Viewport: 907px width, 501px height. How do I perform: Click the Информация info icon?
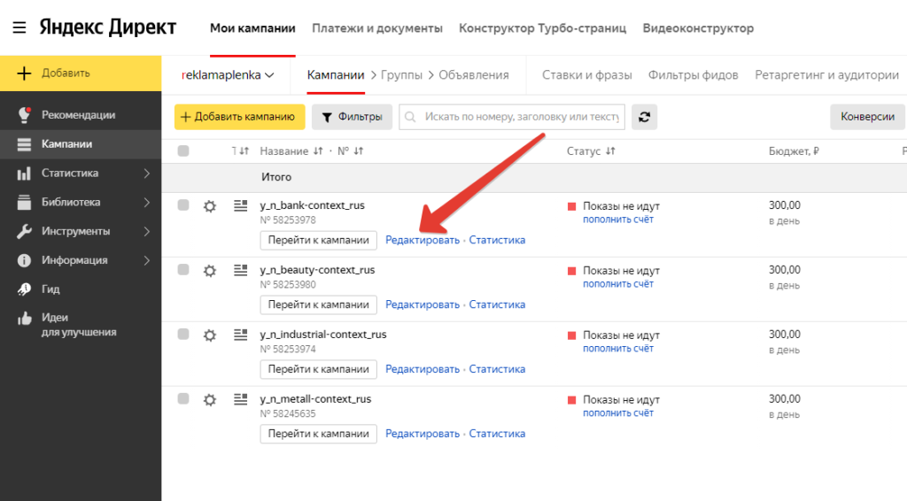tap(24, 260)
